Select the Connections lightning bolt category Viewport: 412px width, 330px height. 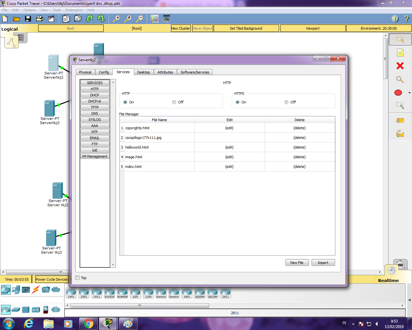click(36, 289)
